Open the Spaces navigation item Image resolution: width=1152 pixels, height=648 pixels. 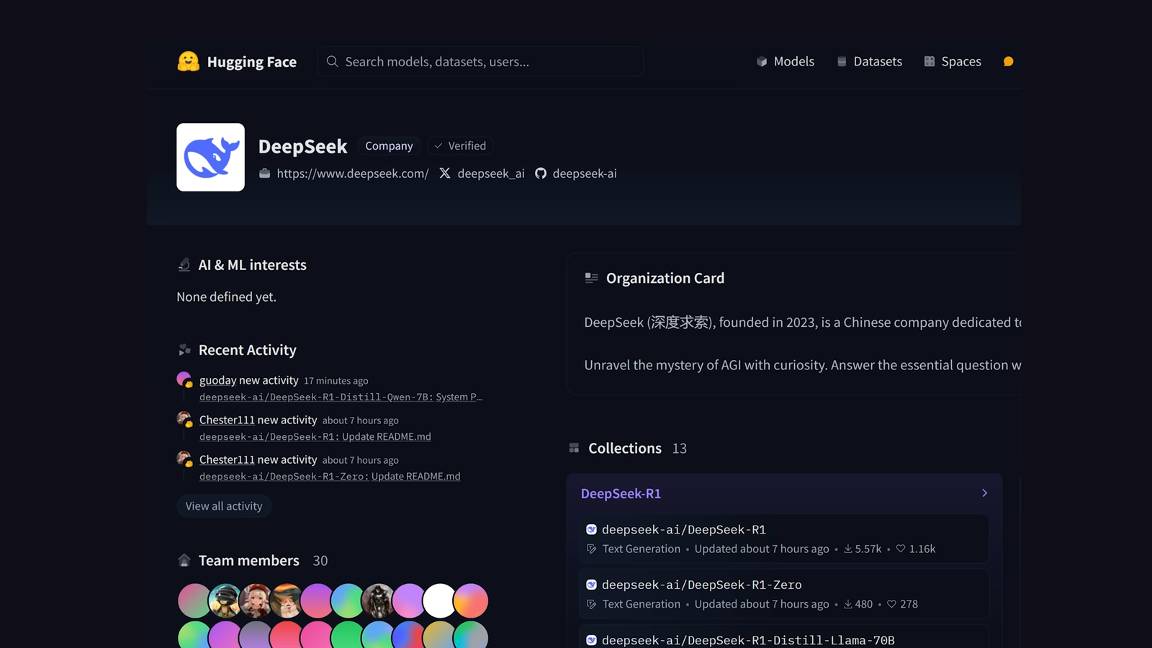953,61
